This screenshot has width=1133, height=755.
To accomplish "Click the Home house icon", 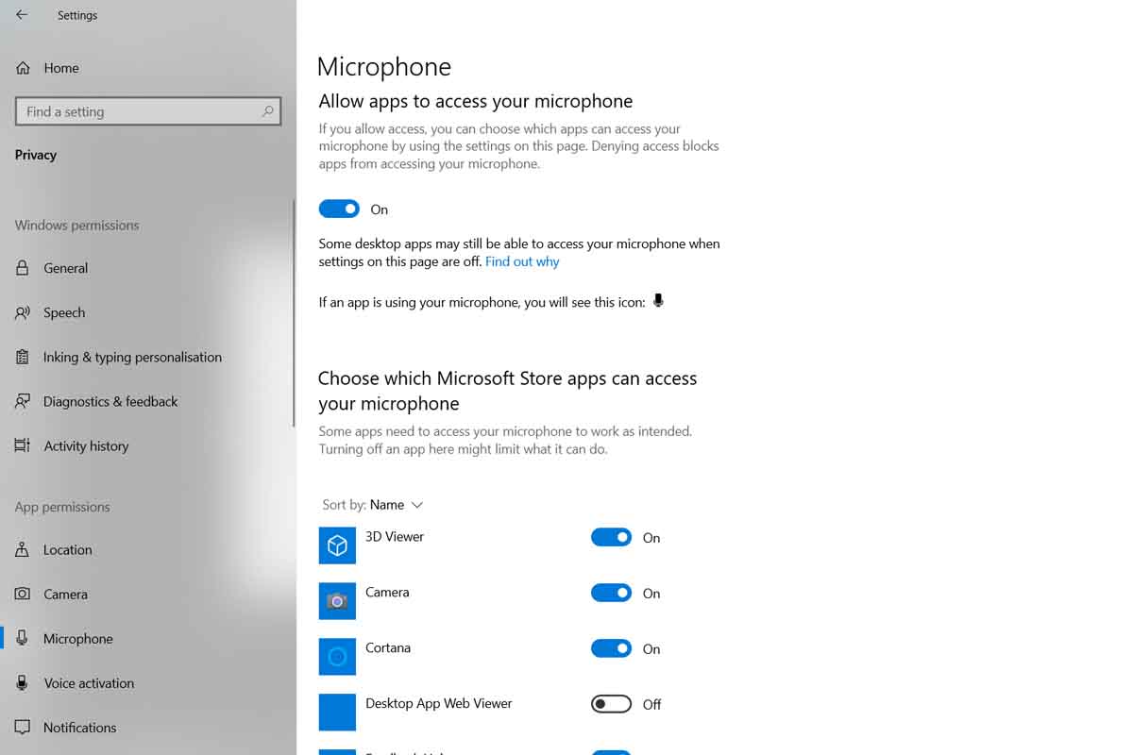I will (x=23, y=68).
